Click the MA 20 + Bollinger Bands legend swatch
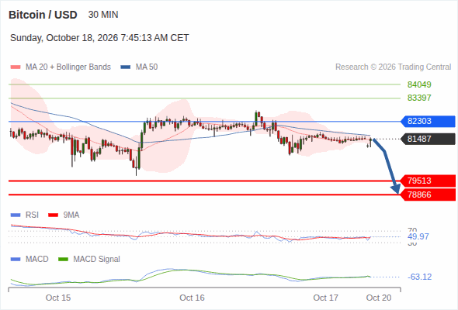Screen dimensions: 458x310 pyautogui.click(x=16, y=67)
